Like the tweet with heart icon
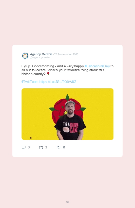Viewport: 135px width, 208px height. tap(59, 147)
